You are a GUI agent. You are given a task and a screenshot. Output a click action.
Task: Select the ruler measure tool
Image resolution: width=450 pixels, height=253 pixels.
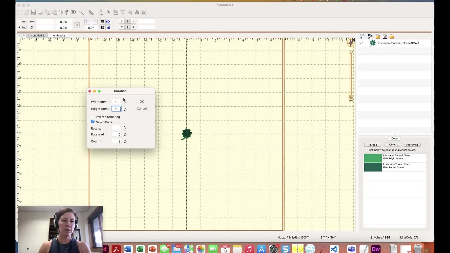pos(91,12)
